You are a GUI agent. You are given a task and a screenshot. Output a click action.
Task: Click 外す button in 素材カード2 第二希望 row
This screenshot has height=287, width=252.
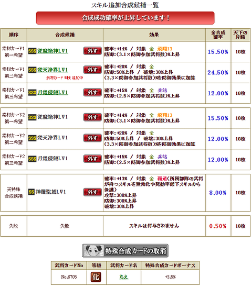point(92,138)
